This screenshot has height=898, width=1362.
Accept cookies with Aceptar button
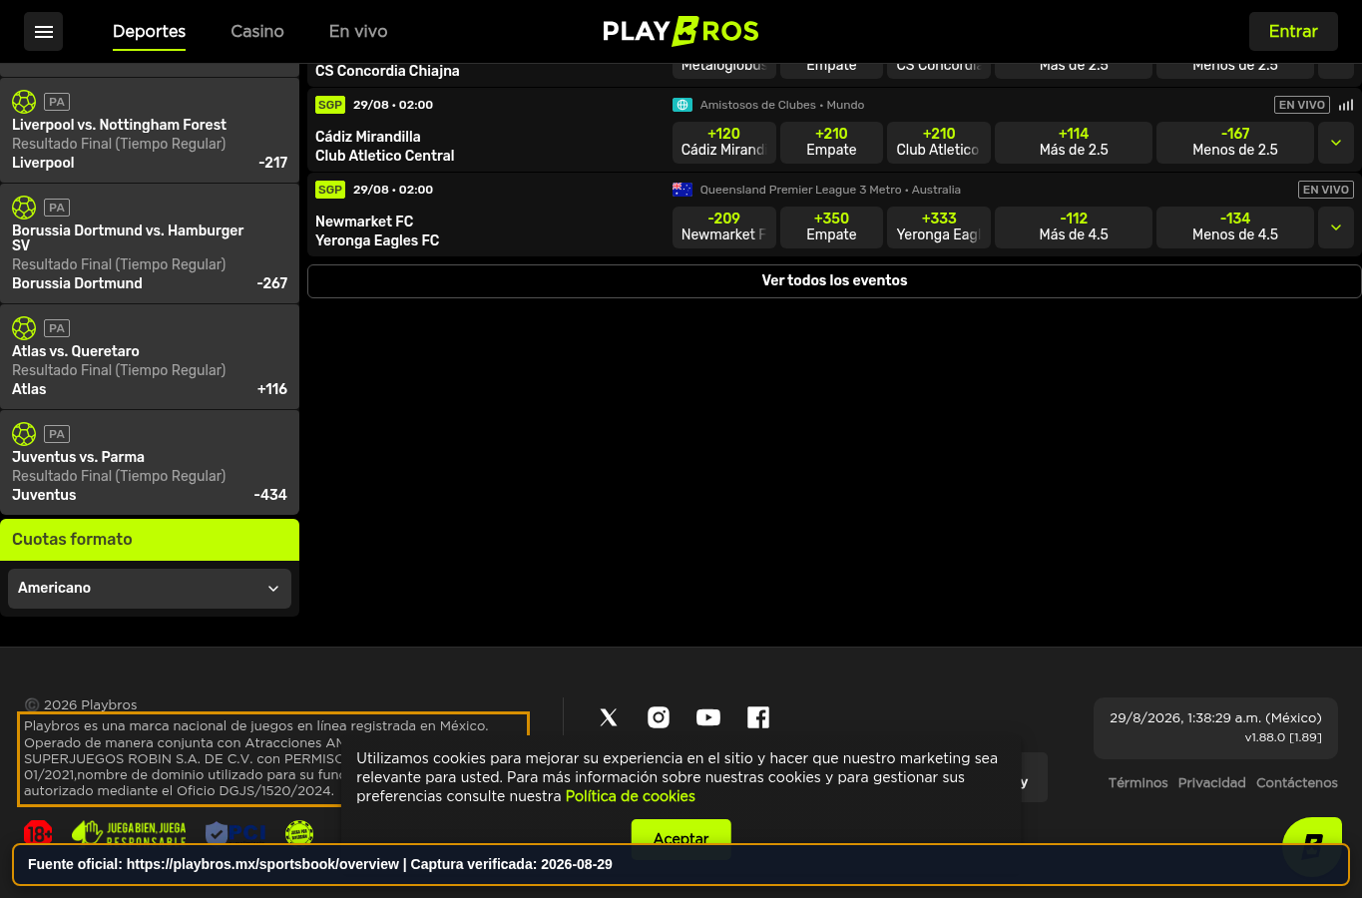click(x=681, y=838)
